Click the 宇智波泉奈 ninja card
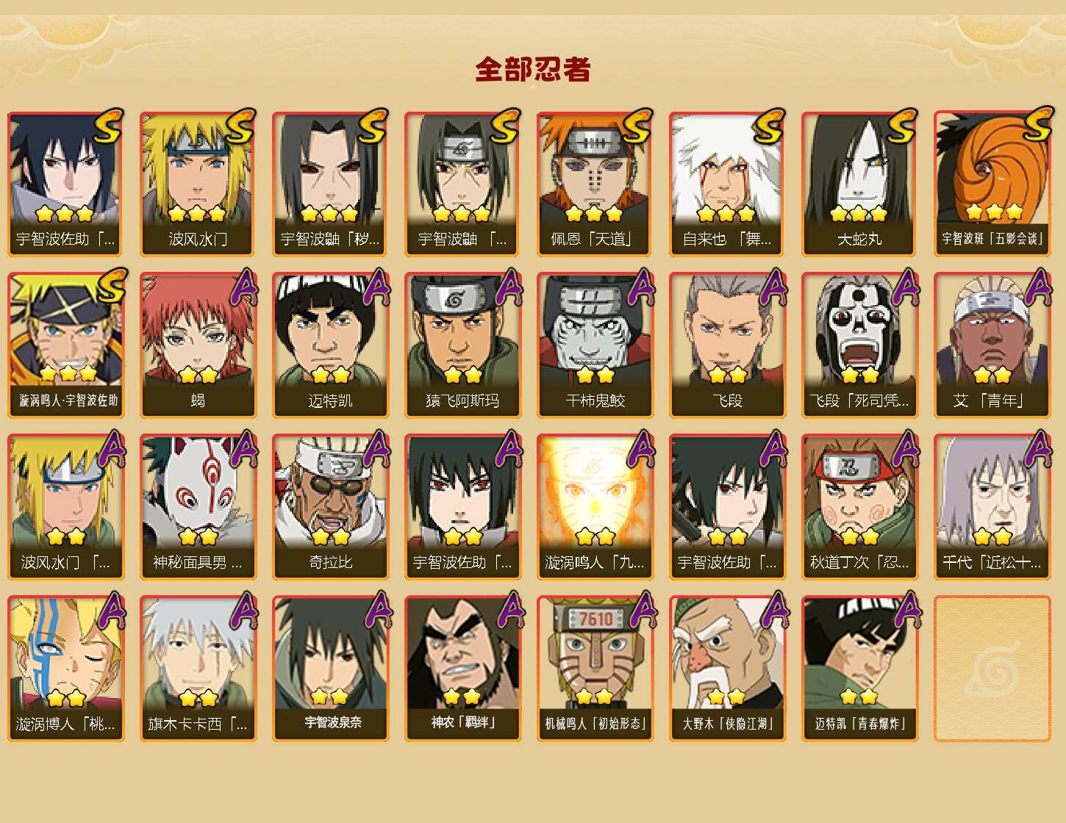 [x=331, y=669]
